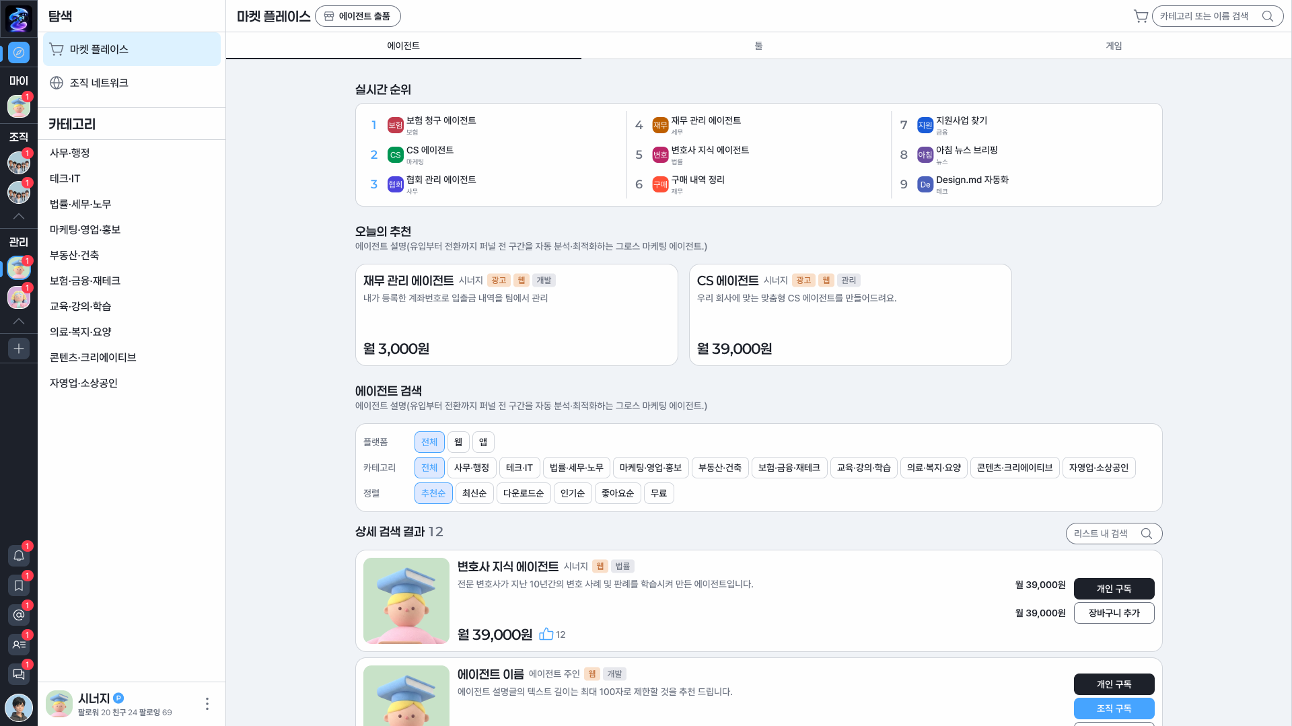Open 마켓 플레이스 in sidebar
Viewport: 1292px width, 726px height.
coord(132,49)
